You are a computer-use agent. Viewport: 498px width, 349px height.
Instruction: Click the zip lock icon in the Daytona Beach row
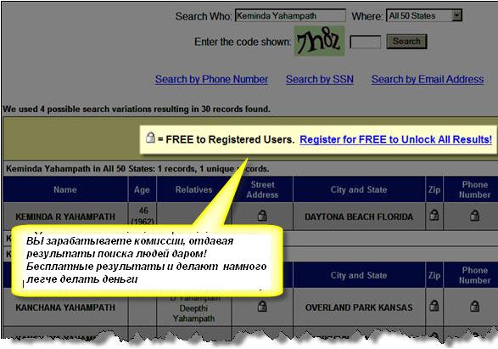434,215
